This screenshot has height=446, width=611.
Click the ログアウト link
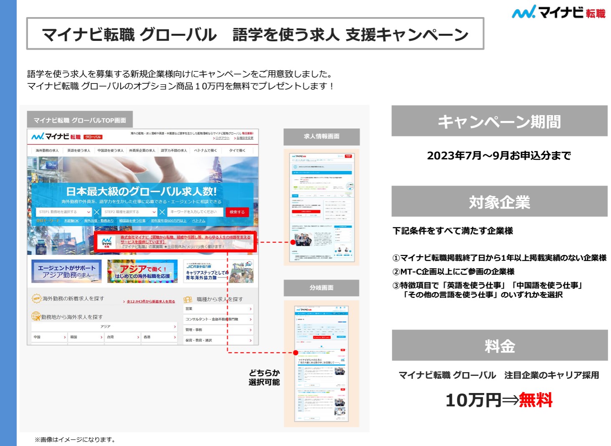coord(222,138)
